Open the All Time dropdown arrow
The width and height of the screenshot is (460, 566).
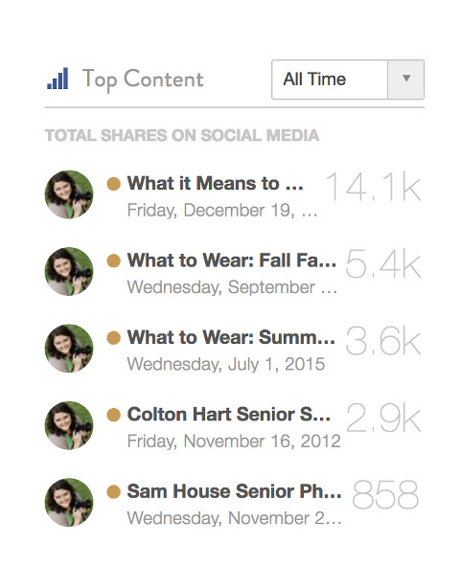click(405, 79)
